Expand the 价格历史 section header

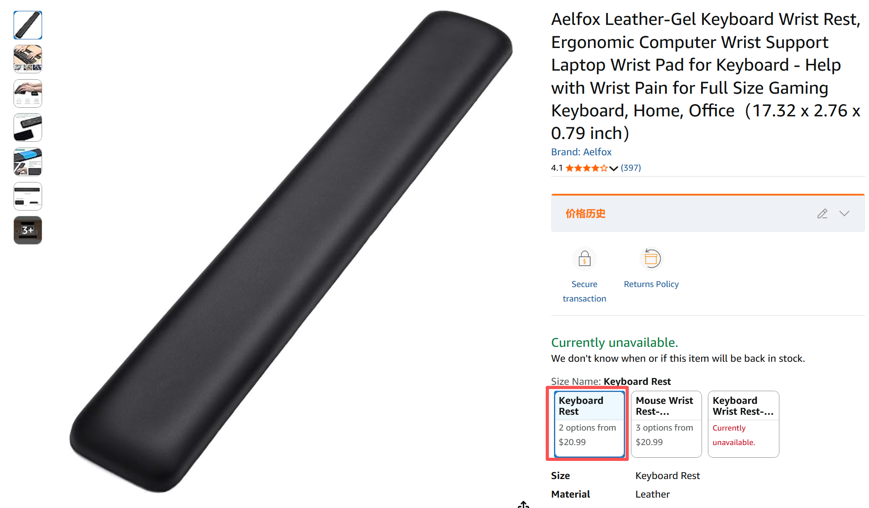[x=585, y=214]
